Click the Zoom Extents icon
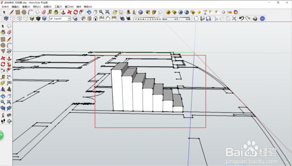The height and width of the screenshot is (166, 292). [x=107, y=12]
